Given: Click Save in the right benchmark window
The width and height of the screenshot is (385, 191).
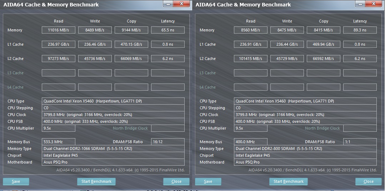Looking at the screenshot, I should pos(208,181).
